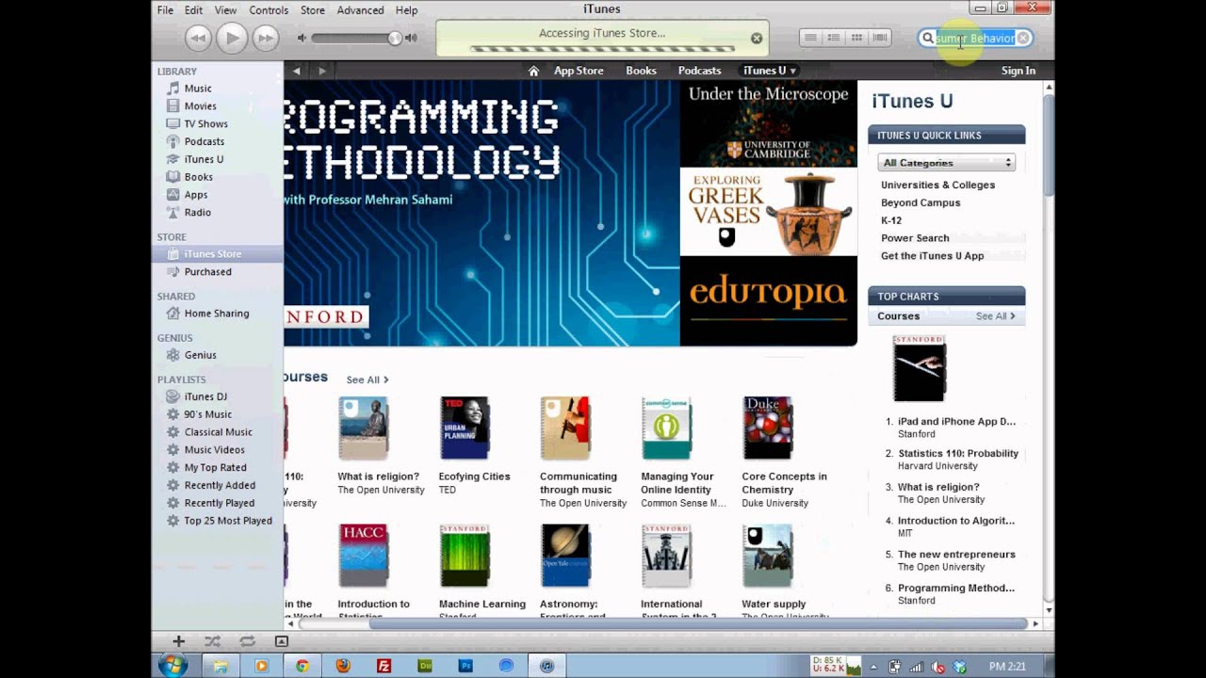Toggle shuffle playback

(213, 641)
